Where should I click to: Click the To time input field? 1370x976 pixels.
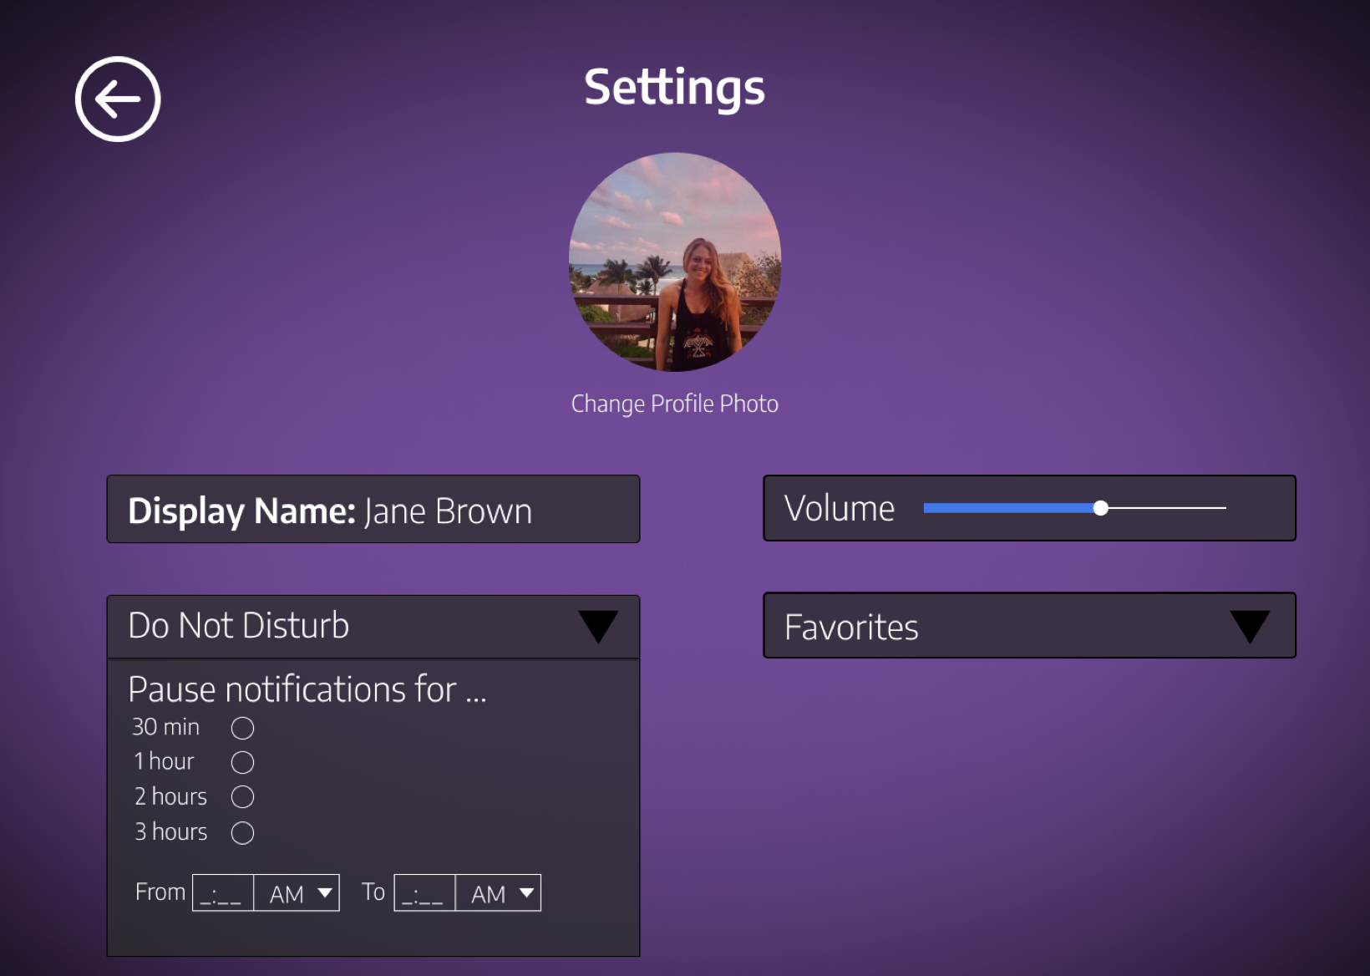(424, 893)
